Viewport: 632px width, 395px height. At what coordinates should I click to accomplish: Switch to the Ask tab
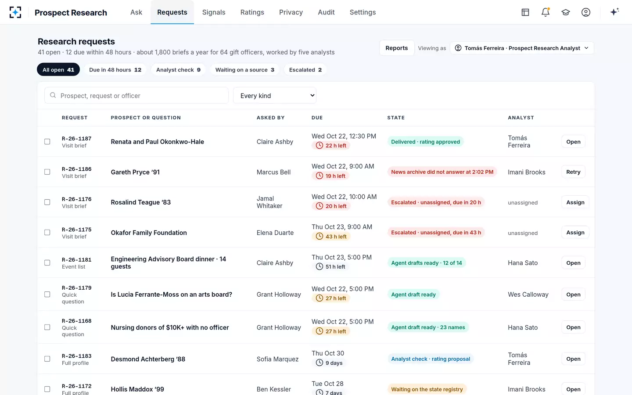[x=136, y=12]
